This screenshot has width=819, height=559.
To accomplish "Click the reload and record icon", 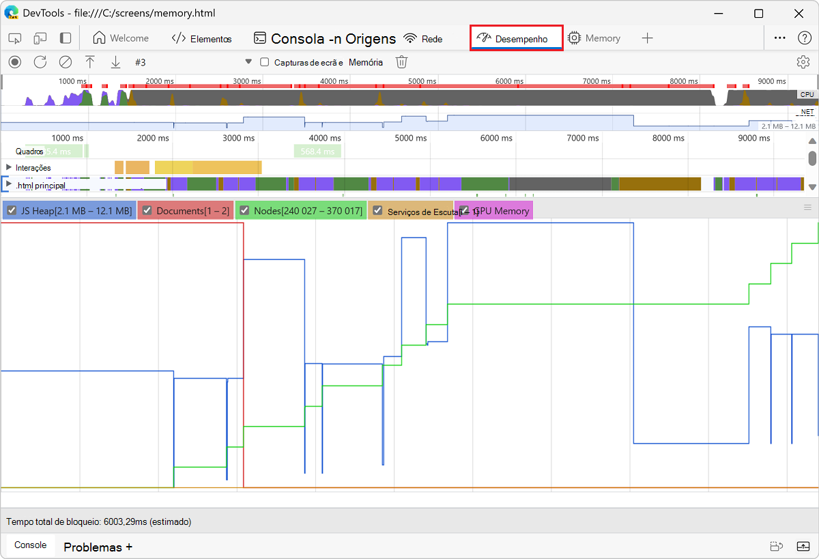I will [x=40, y=62].
